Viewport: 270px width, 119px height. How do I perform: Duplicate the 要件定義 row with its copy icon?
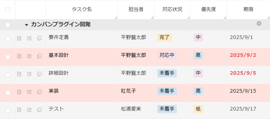tap(40, 38)
